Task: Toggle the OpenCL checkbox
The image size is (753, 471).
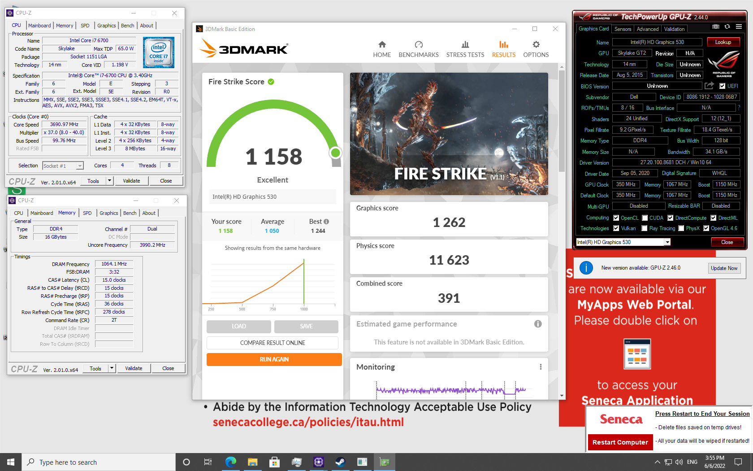Action: pos(616,218)
